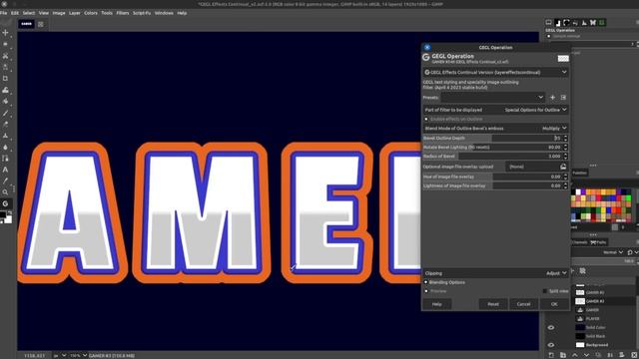The width and height of the screenshot is (639, 359).
Task: Click the Radius of Bevel slider
Action: [492, 157]
